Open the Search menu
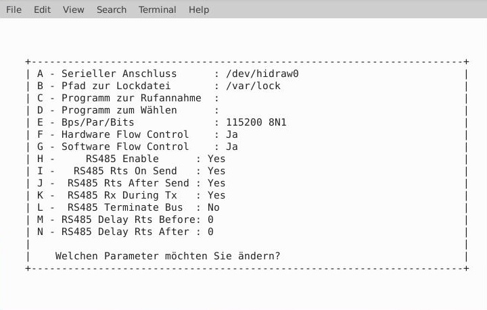The width and height of the screenshot is (487, 310). coord(112,9)
